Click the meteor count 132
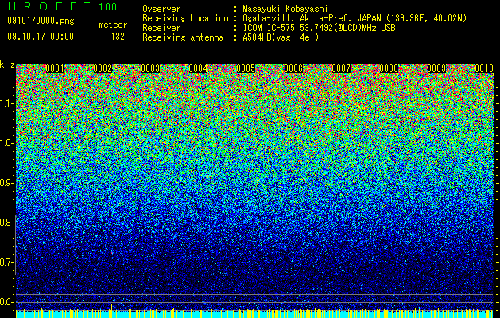The width and height of the screenshot is (500, 318). tap(118, 37)
